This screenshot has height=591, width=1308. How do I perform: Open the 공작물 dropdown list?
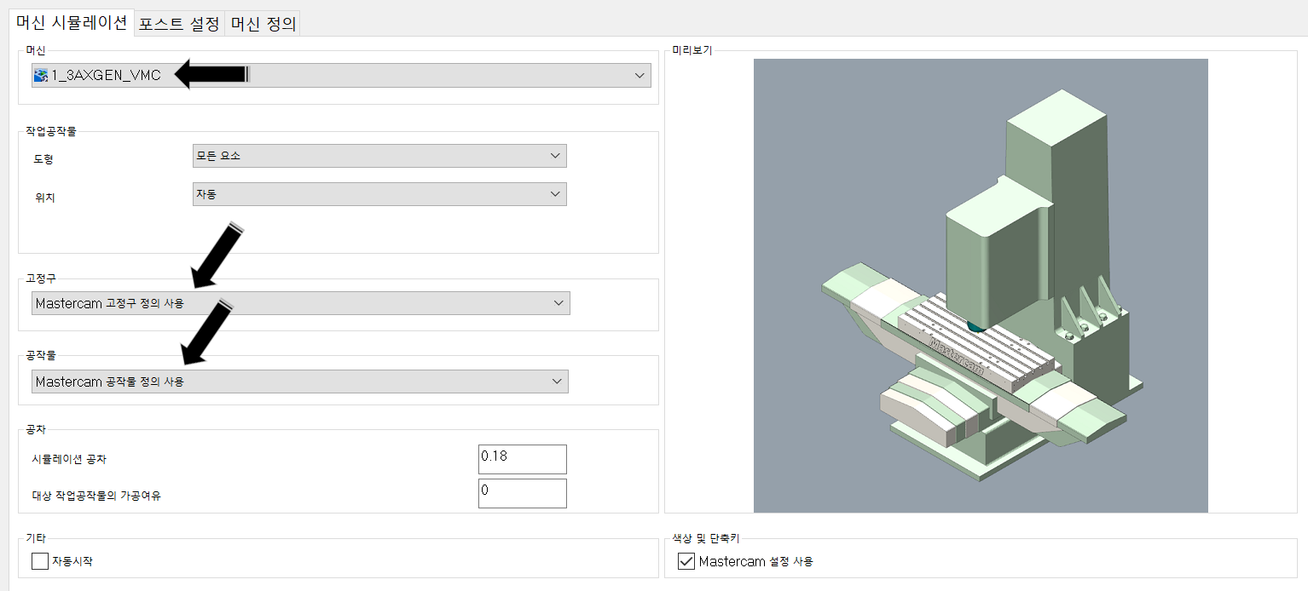click(300, 382)
